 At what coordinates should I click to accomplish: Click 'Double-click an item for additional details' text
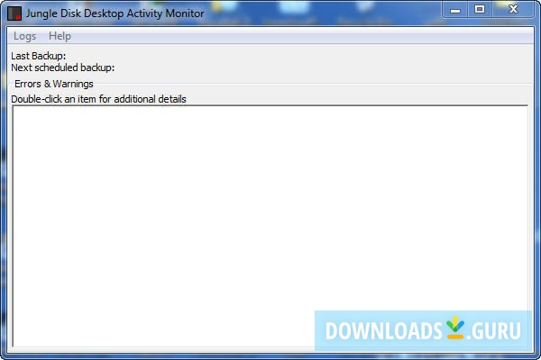(x=98, y=99)
